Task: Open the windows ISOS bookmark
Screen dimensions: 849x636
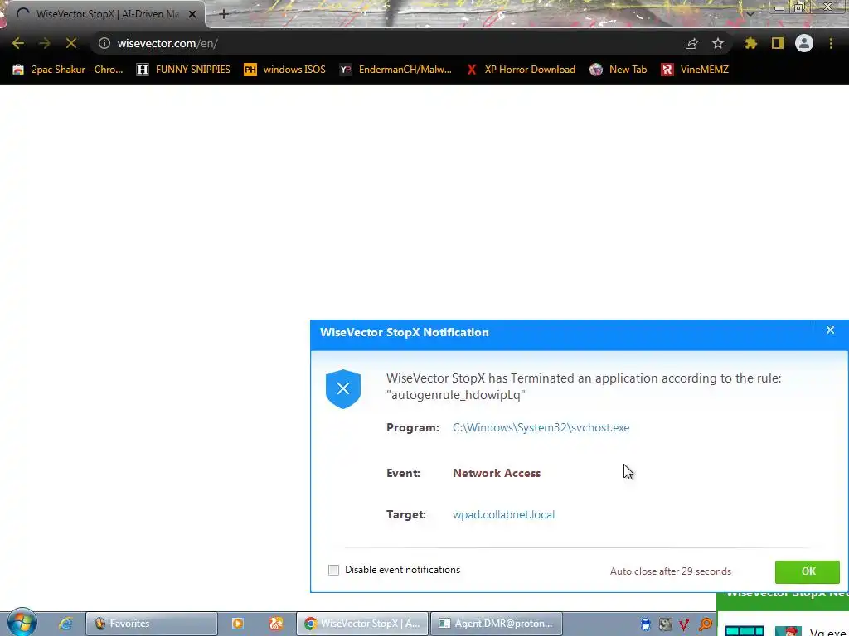Action: click(285, 70)
